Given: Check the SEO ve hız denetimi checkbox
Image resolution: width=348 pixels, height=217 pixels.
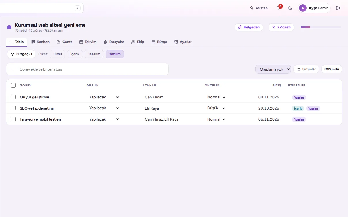Looking at the screenshot, I should coord(13,108).
